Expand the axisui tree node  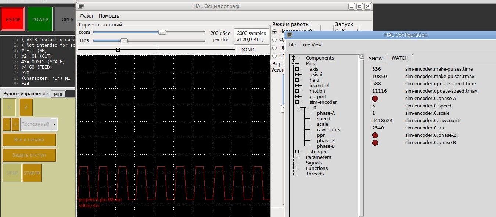click(x=297, y=75)
